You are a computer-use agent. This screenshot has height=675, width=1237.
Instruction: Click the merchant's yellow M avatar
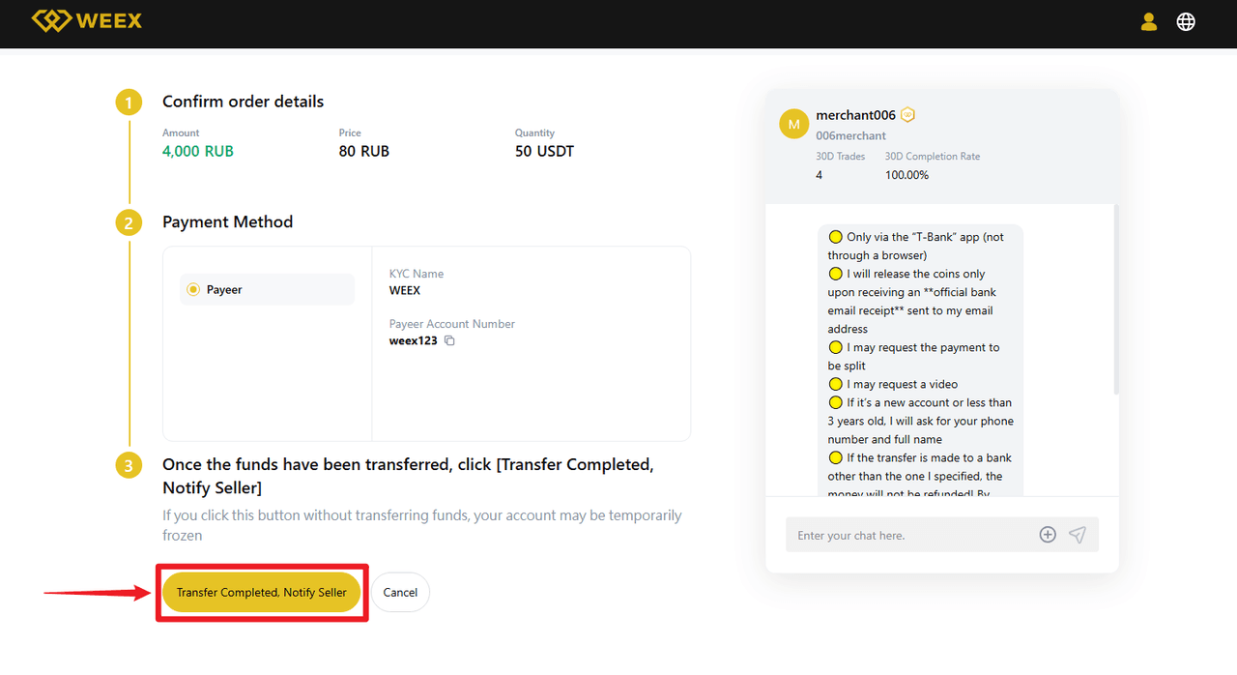pos(793,125)
